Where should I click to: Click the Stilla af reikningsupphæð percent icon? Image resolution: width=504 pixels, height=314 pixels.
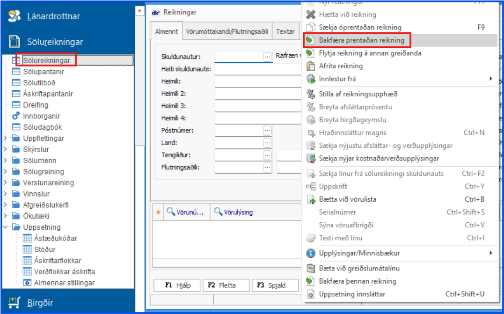coord(310,94)
